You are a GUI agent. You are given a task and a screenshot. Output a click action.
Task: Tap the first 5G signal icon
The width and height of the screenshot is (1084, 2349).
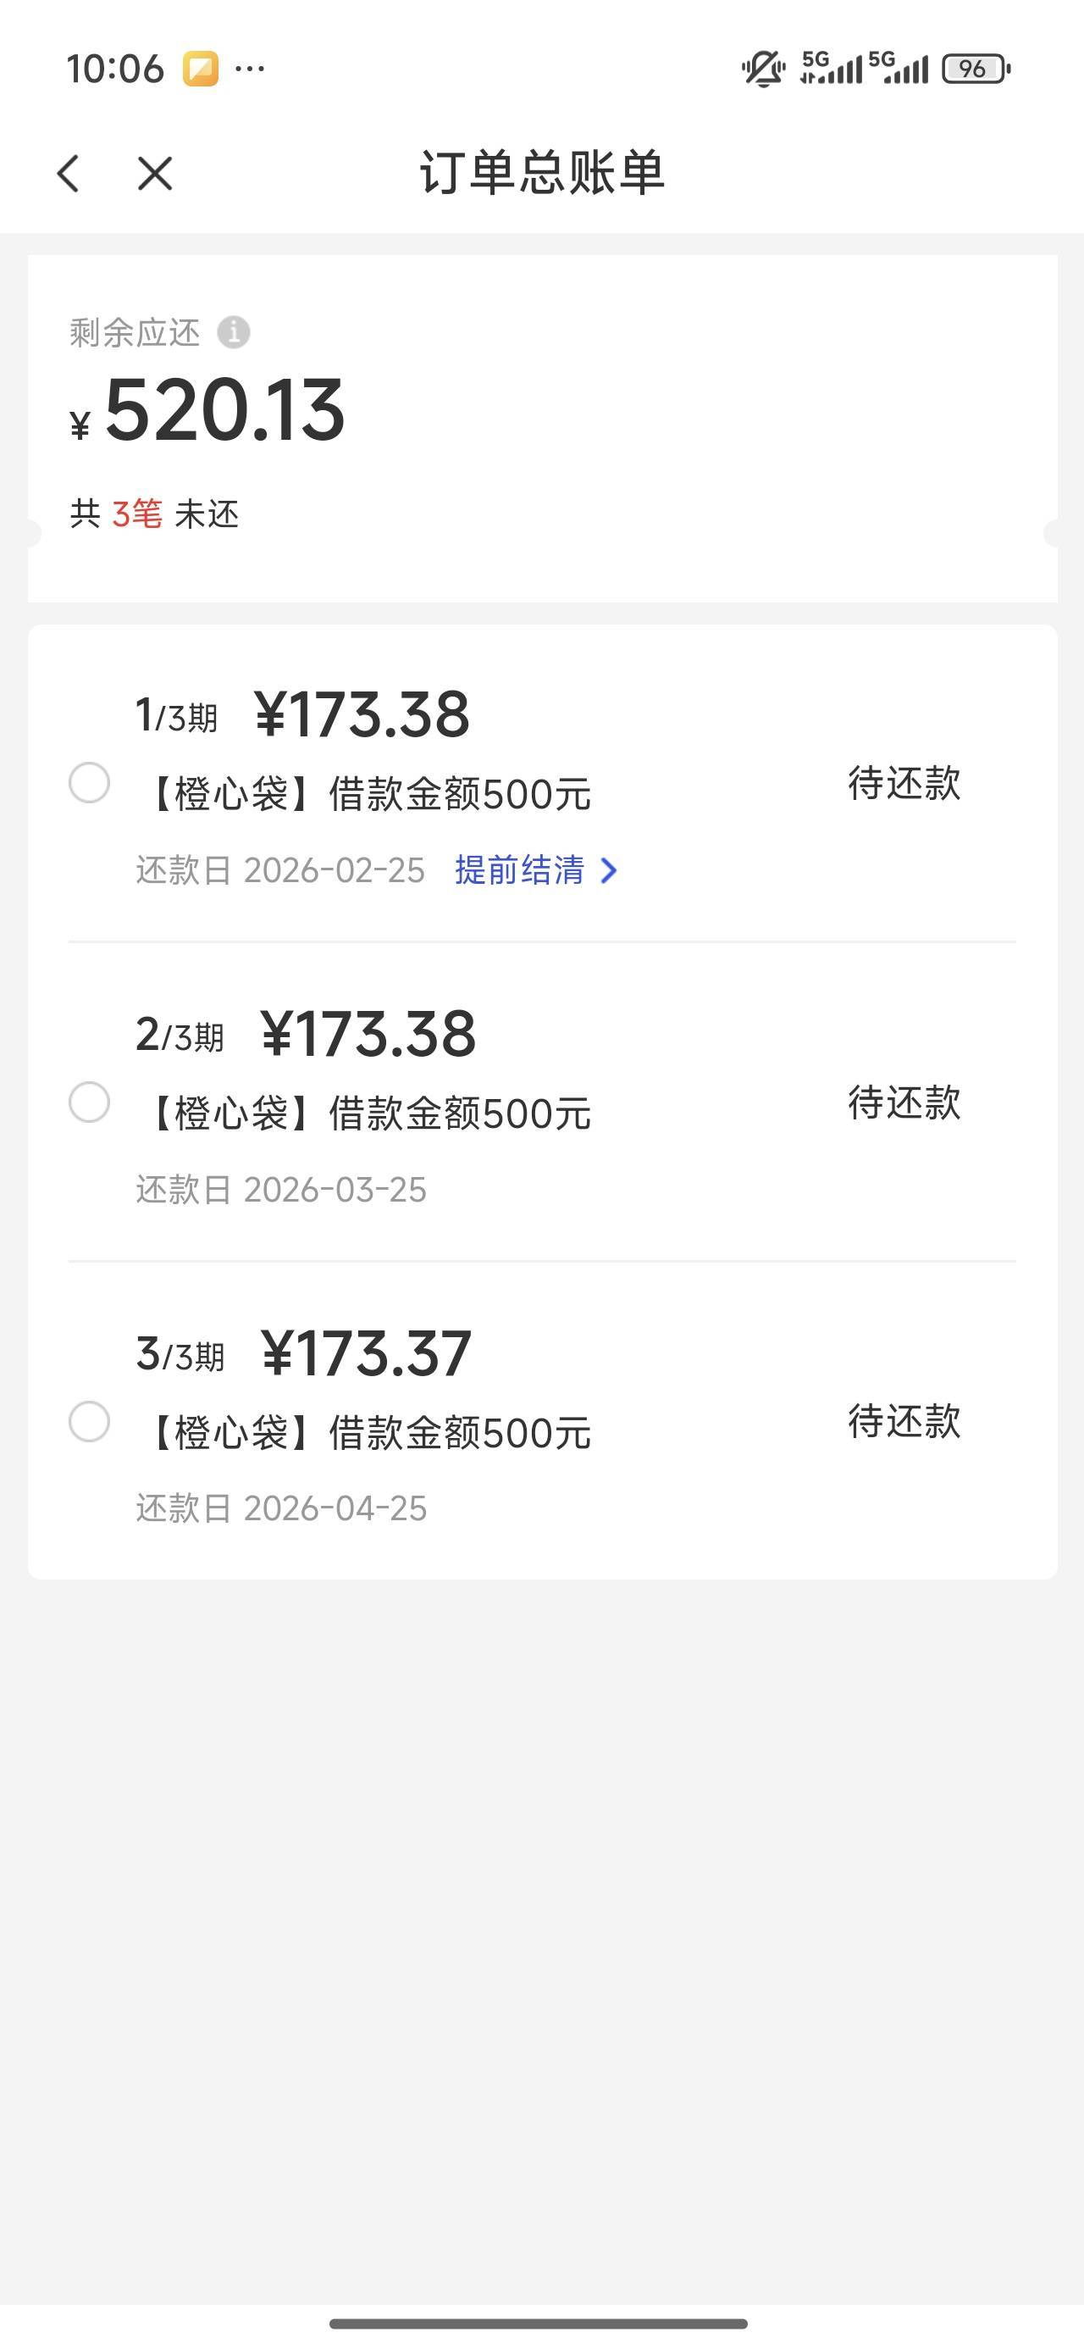click(831, 69)
